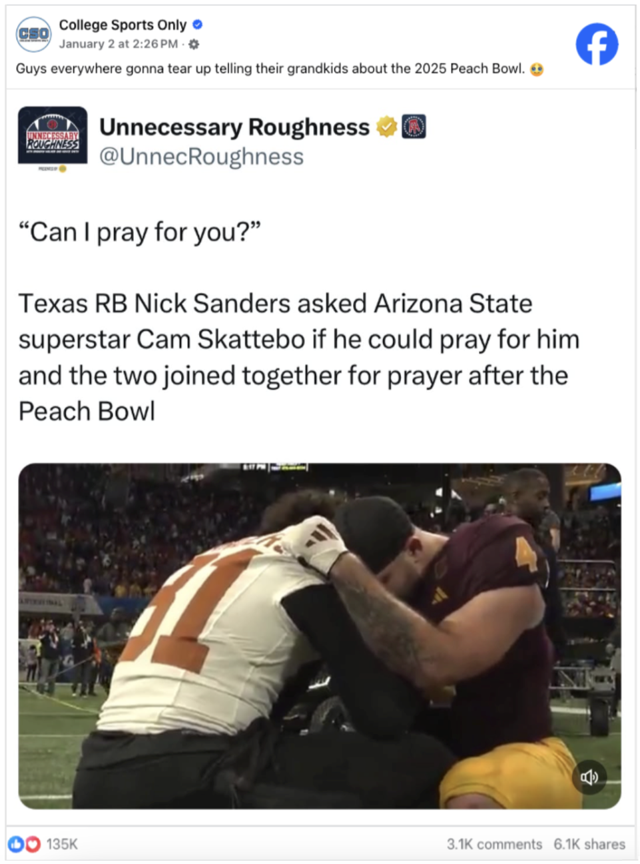The image size is (640, 864).
Task: Click the tweet text about Cam Skattebo
Action: point(299,357)
